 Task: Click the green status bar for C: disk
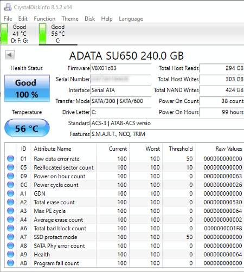pos(43,34)
